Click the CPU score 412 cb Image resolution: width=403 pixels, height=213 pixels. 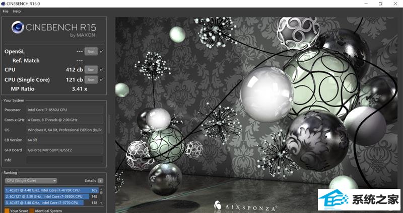74,69
